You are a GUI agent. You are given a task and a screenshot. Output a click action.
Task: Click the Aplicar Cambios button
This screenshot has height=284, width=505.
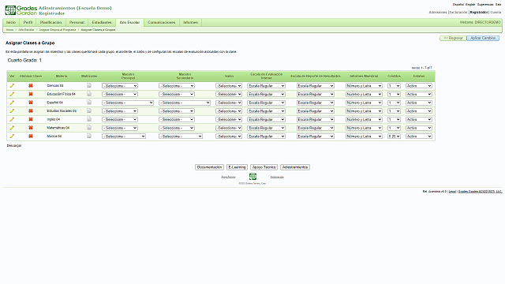pos(483,38)
